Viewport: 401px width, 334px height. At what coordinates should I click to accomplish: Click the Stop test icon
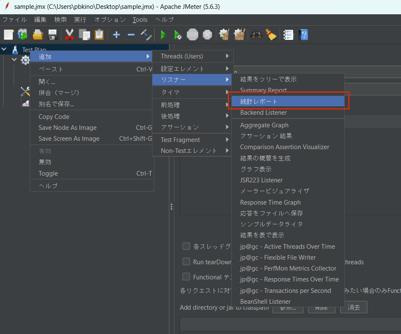(192, 34)
